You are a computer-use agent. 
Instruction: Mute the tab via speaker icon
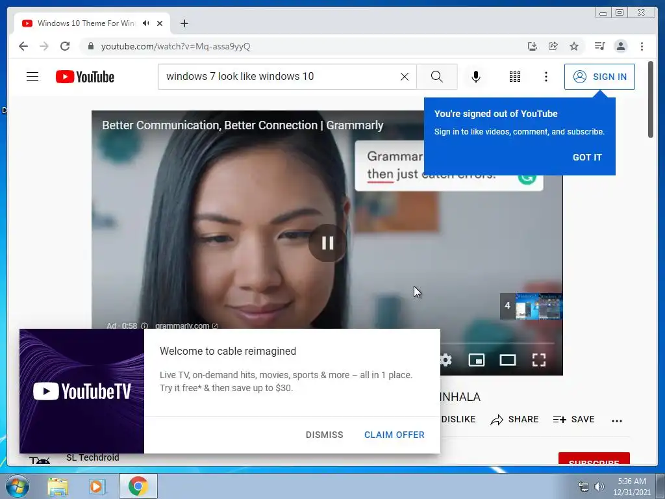146,23
